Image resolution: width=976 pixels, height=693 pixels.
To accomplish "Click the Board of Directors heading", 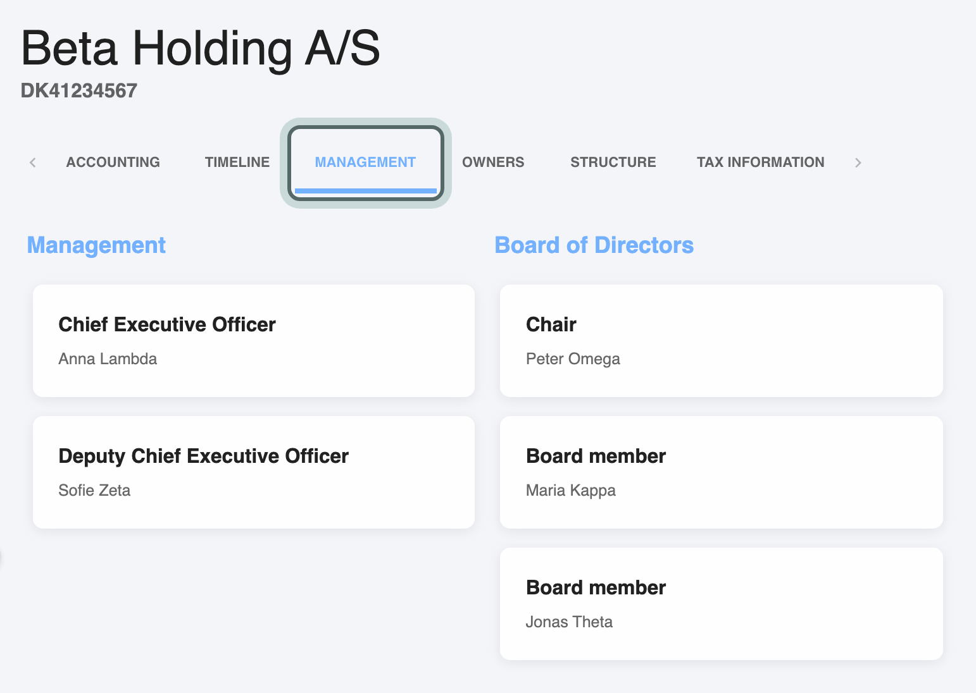I will 594,245.
